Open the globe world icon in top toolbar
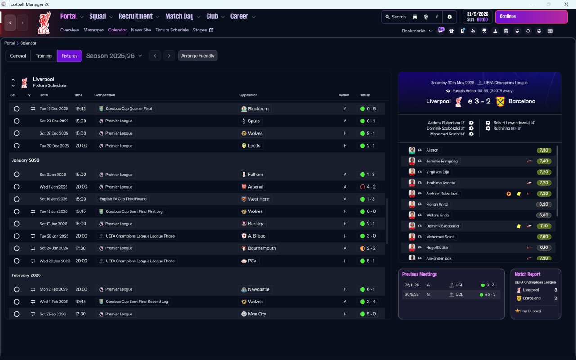Screen dimensions: 576x360 coord(426,17)
